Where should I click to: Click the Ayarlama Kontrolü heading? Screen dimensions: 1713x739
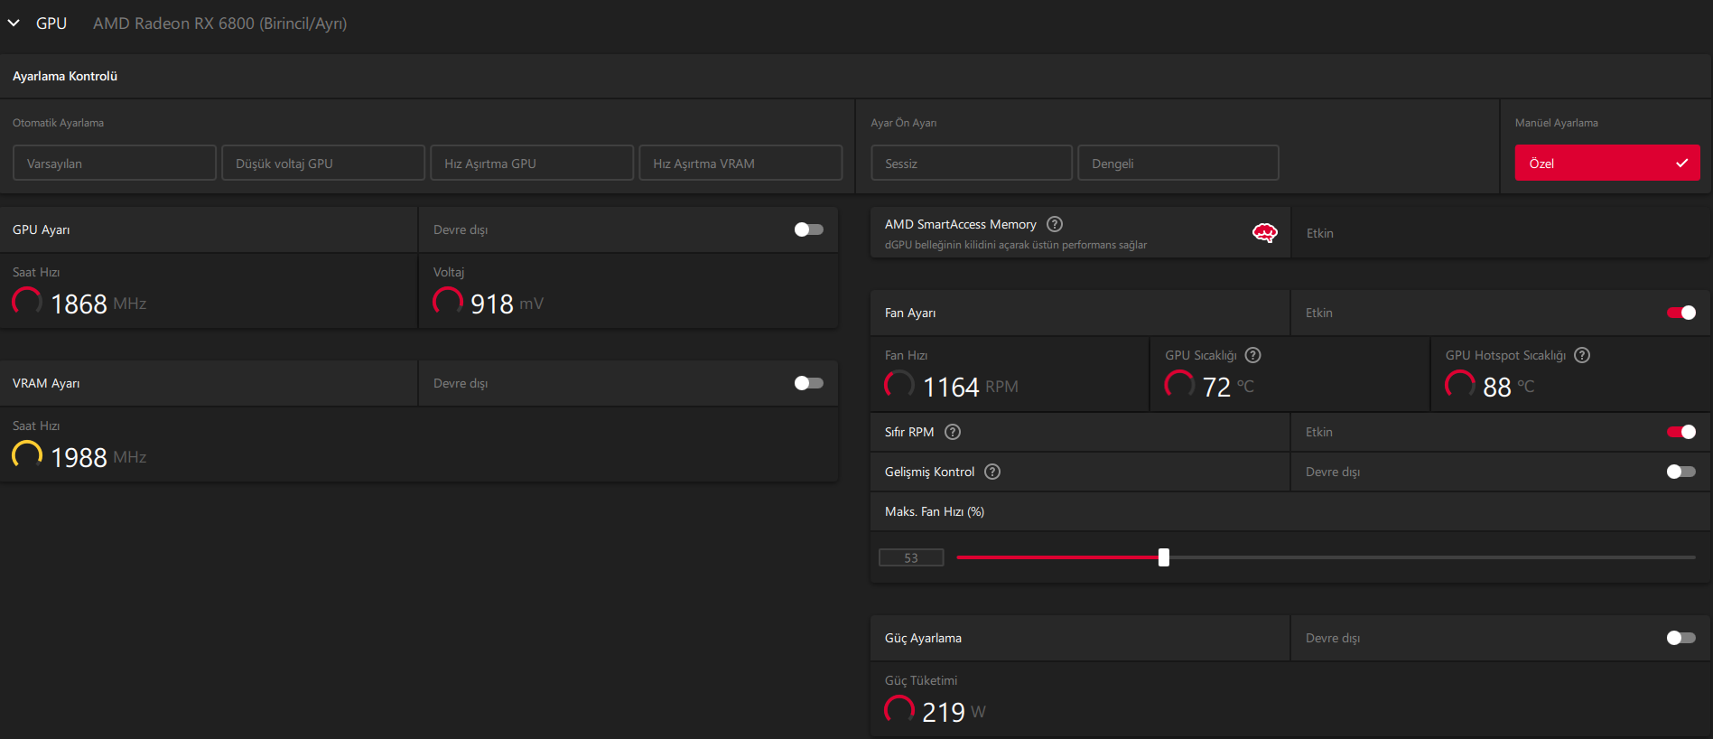[65, 76]
